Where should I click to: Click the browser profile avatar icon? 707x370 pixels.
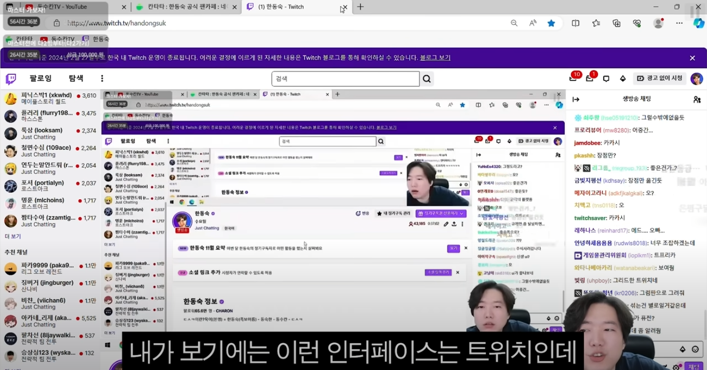click(659, 23)
